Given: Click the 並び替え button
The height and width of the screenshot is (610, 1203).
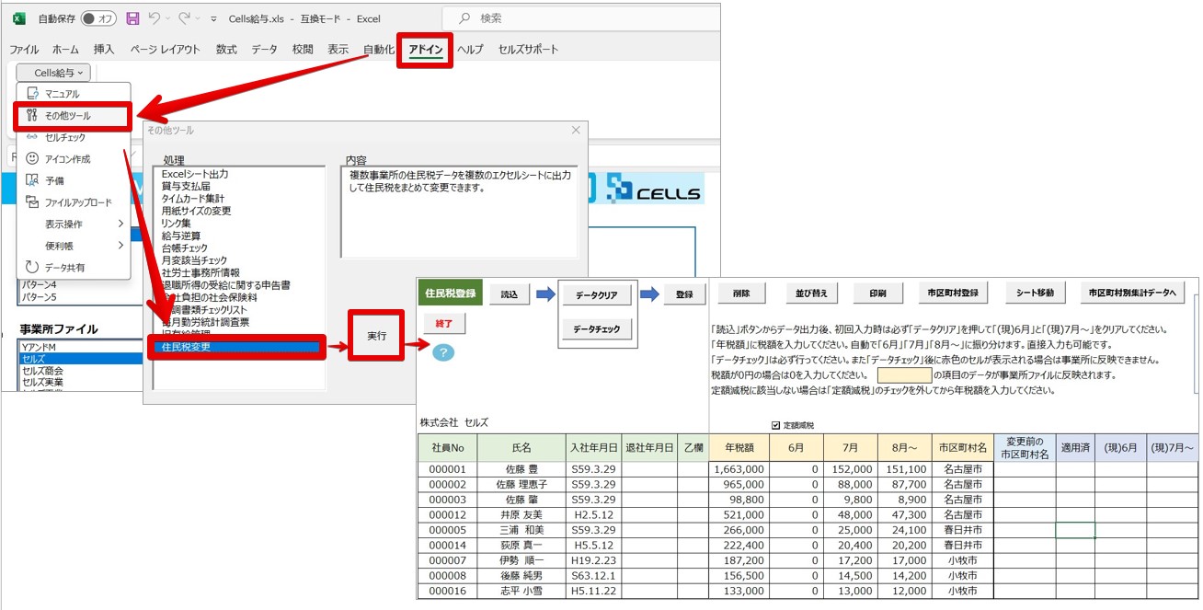Looking at the screenshot, I should 811,294.
